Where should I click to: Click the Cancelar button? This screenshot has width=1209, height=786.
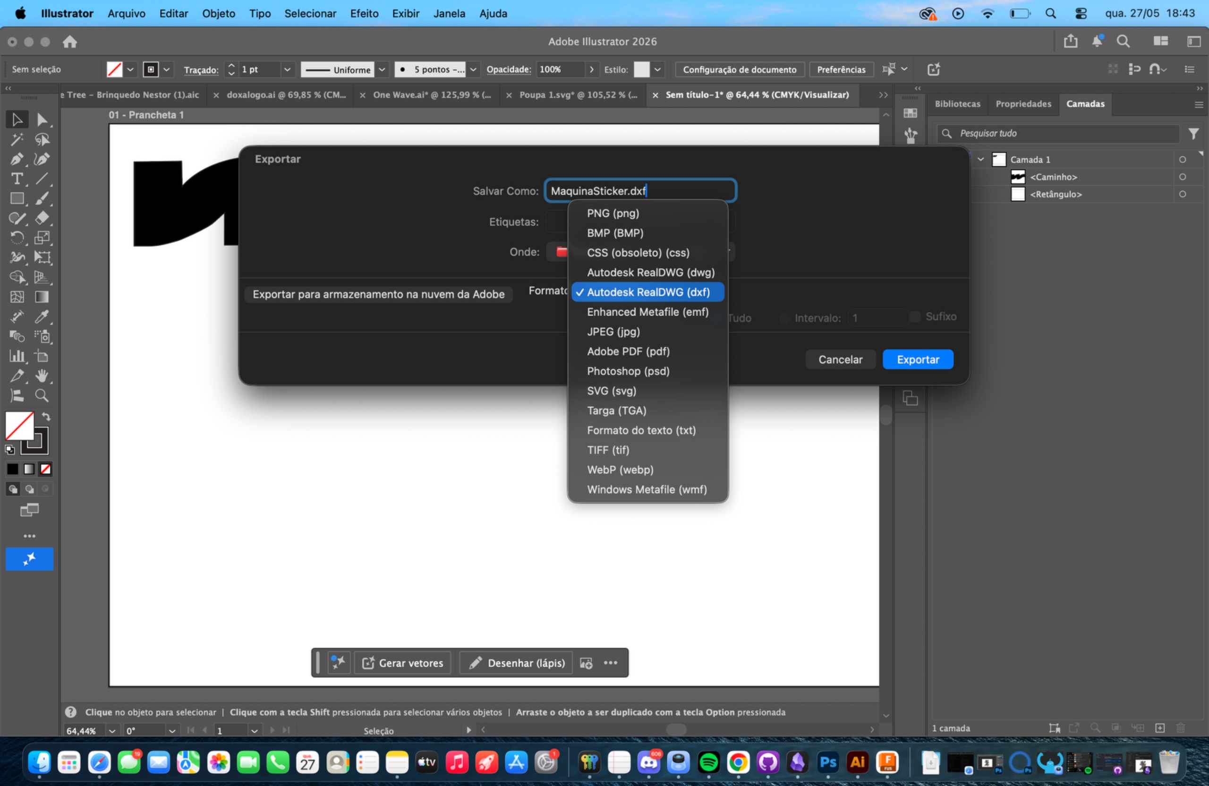840,359
